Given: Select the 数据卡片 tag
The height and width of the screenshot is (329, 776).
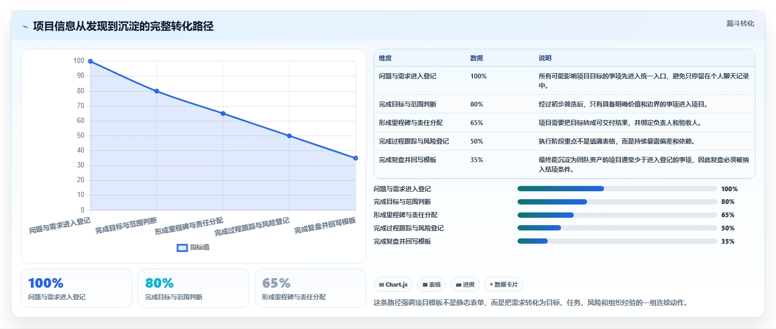Looking at the screenshot, I should tap(504, 284).
